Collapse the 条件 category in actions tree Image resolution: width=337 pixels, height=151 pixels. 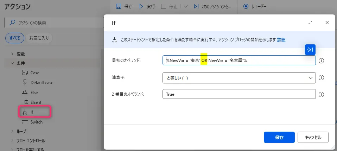12,63
